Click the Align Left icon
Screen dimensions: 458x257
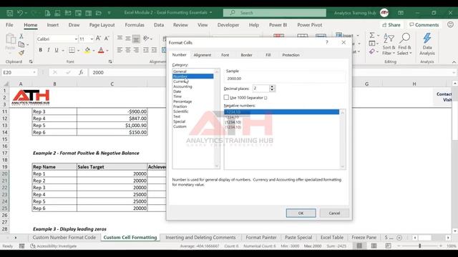coord(120,50)
